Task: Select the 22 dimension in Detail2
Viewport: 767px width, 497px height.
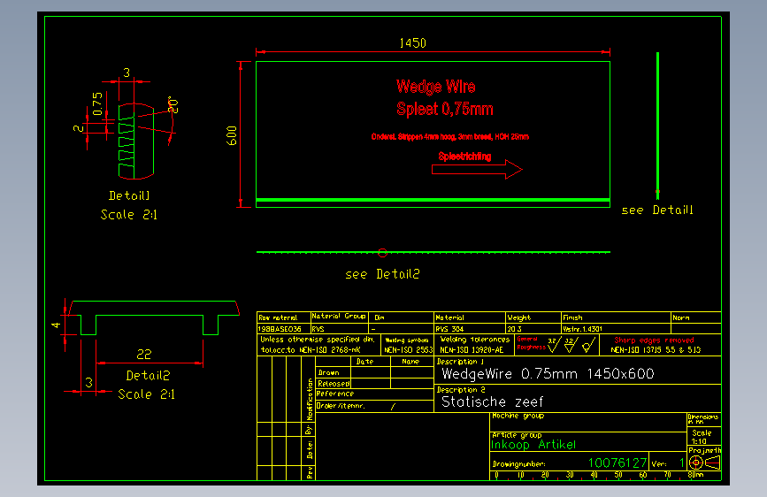Action: (x=144, y=354)
